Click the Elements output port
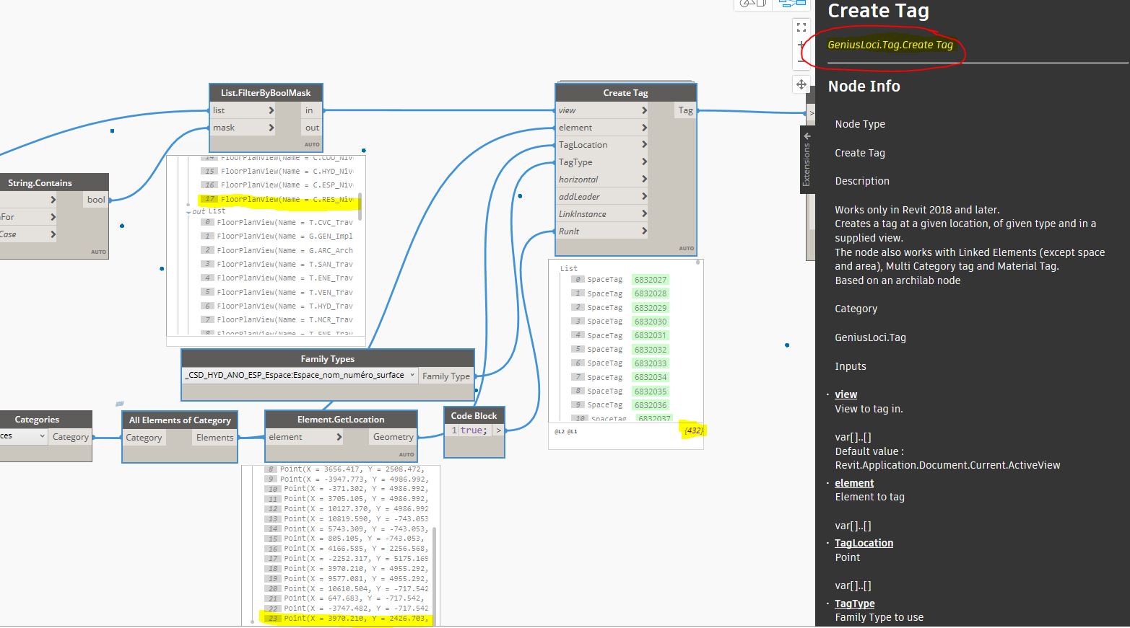1130x628 pixels. pyautogui.click(x=214, y=438)
